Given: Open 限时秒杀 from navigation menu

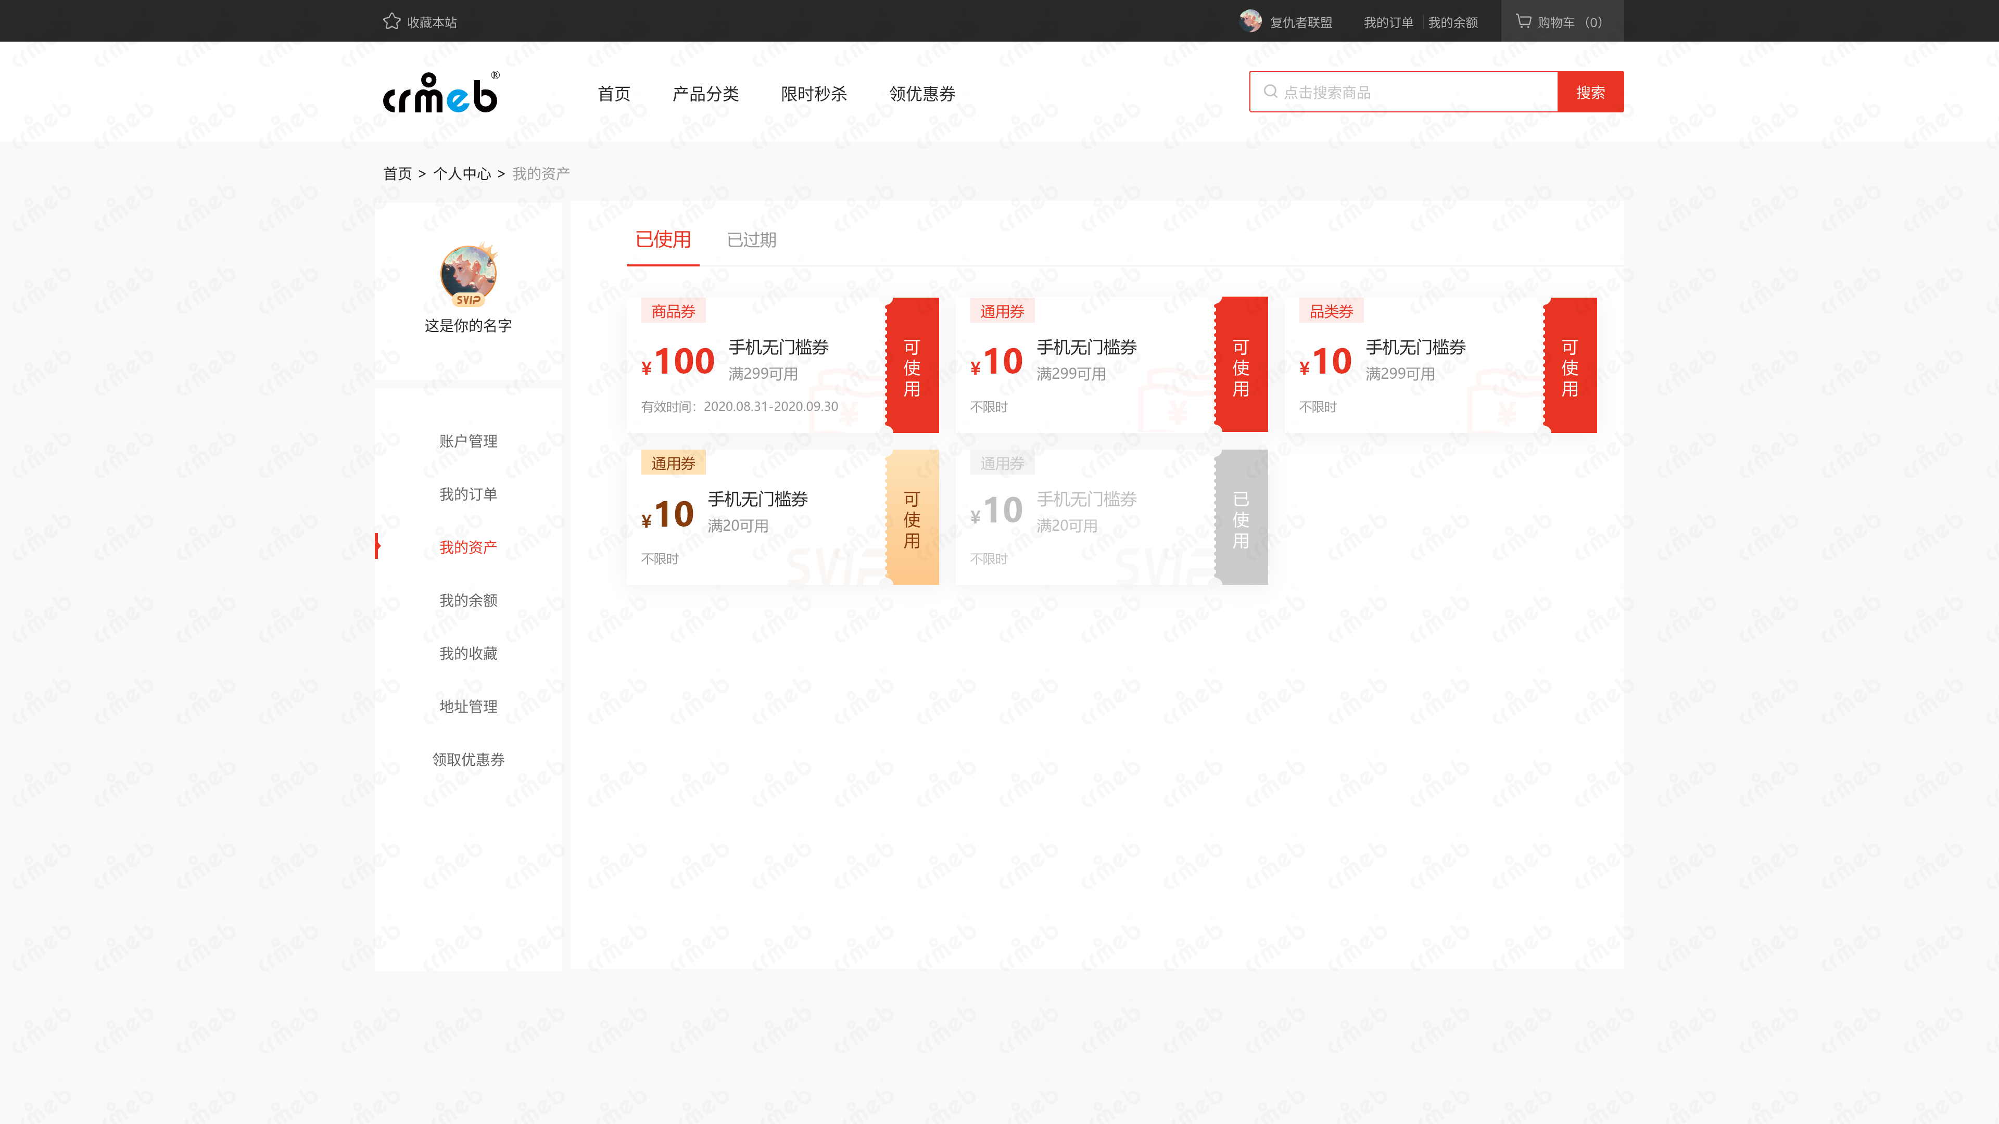Looking at the screenshot, I should tap(813, 94).
